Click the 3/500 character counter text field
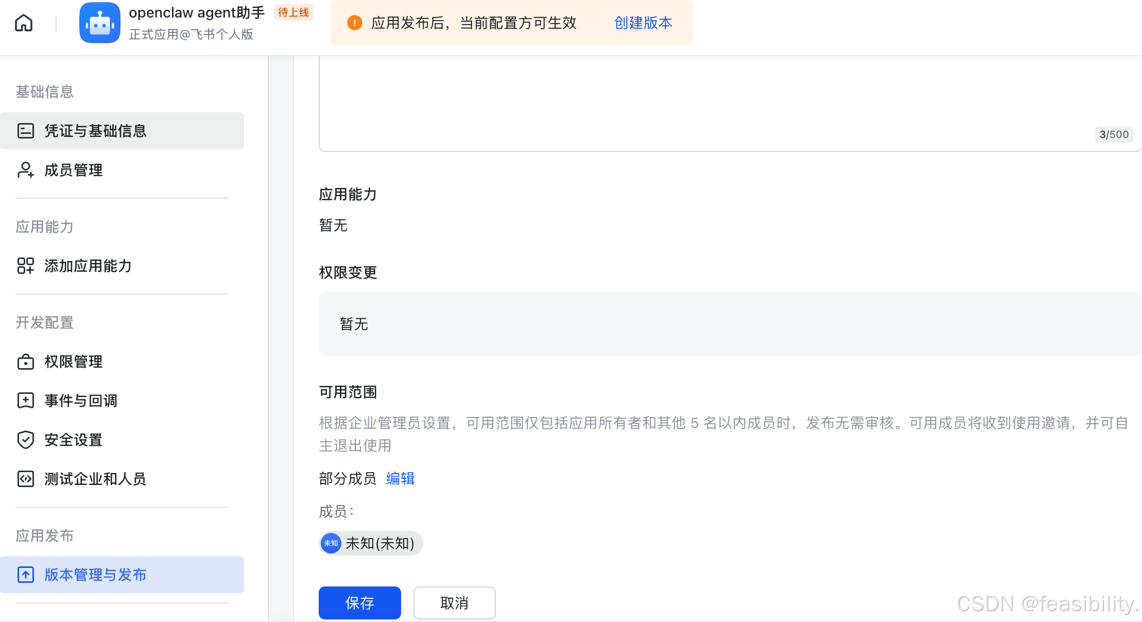This screenshot has height=622, width=1142. point(1114,134)
